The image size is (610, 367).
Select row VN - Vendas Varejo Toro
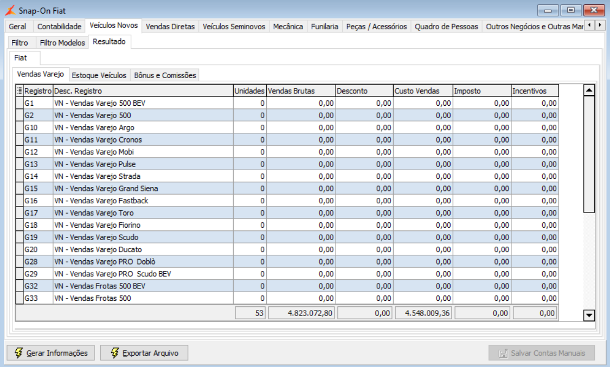click(x=287, y=213)
